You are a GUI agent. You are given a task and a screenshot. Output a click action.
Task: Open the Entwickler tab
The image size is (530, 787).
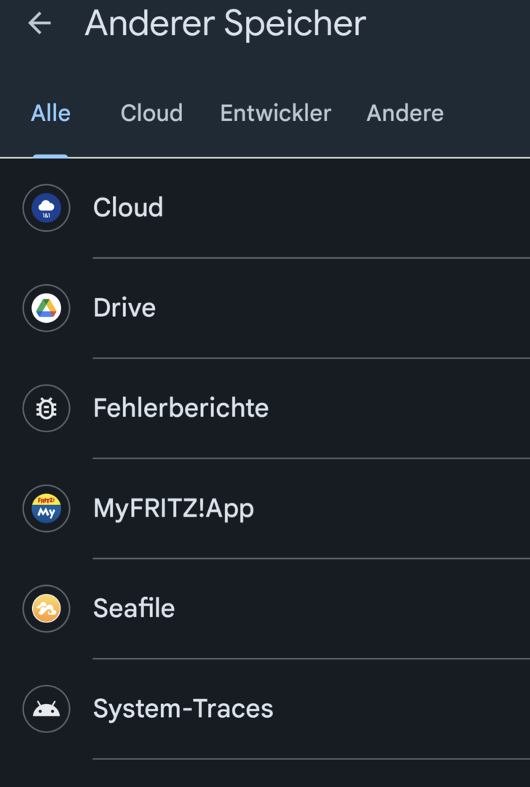click(x=275, y=114)
